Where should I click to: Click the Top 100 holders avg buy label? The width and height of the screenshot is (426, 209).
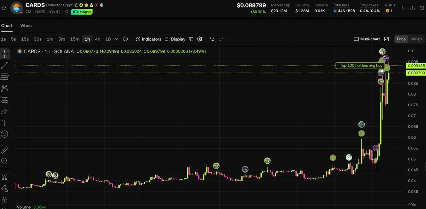coord(361,65)
